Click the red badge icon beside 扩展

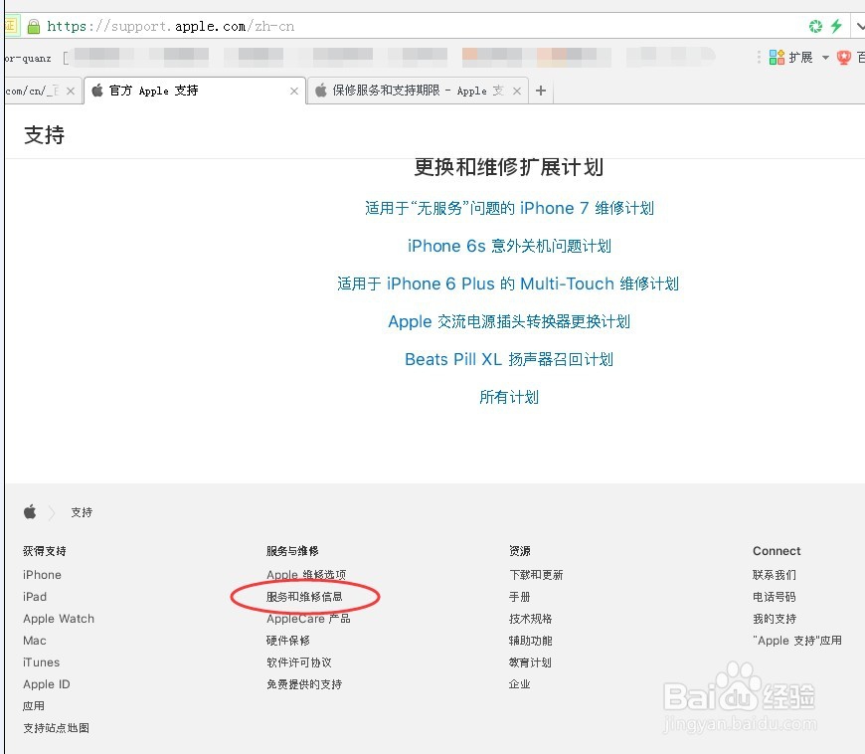tap(843, 58)
